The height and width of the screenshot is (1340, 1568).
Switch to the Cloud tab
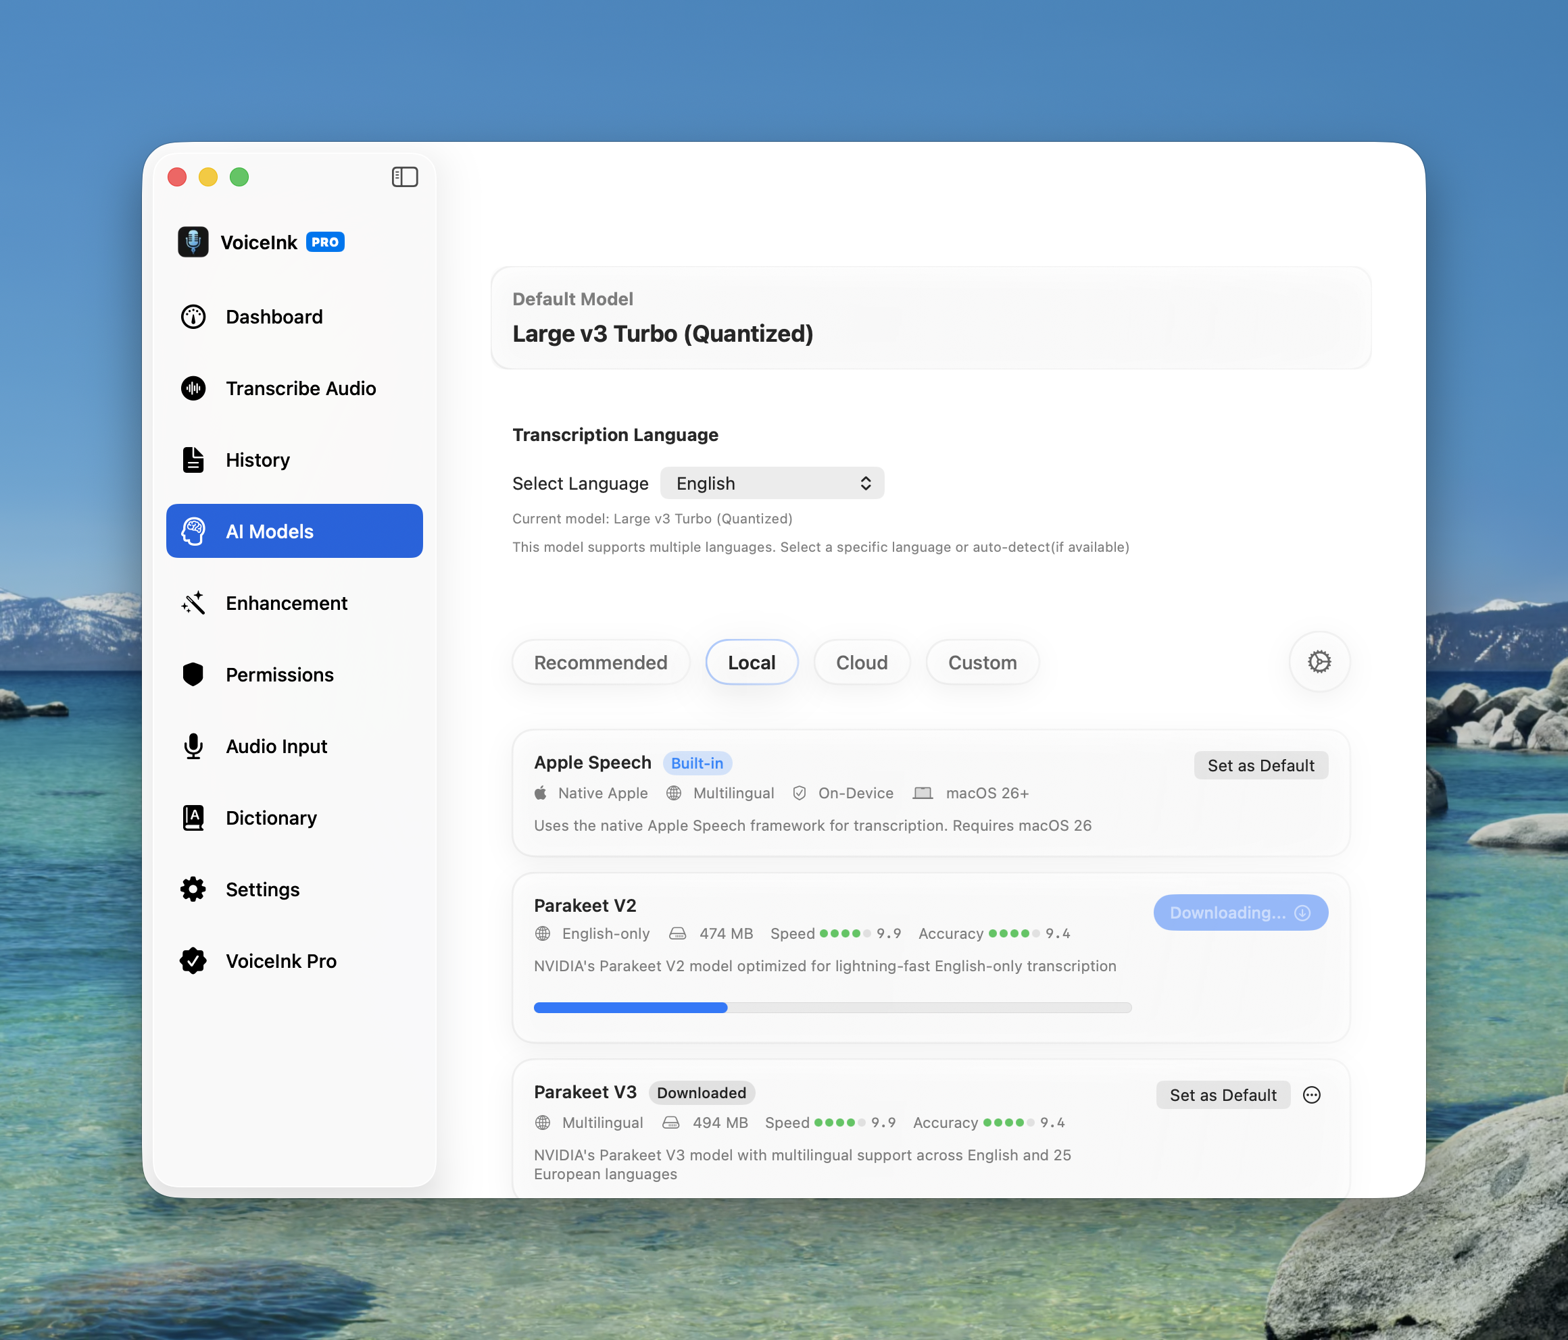point(862,662)
